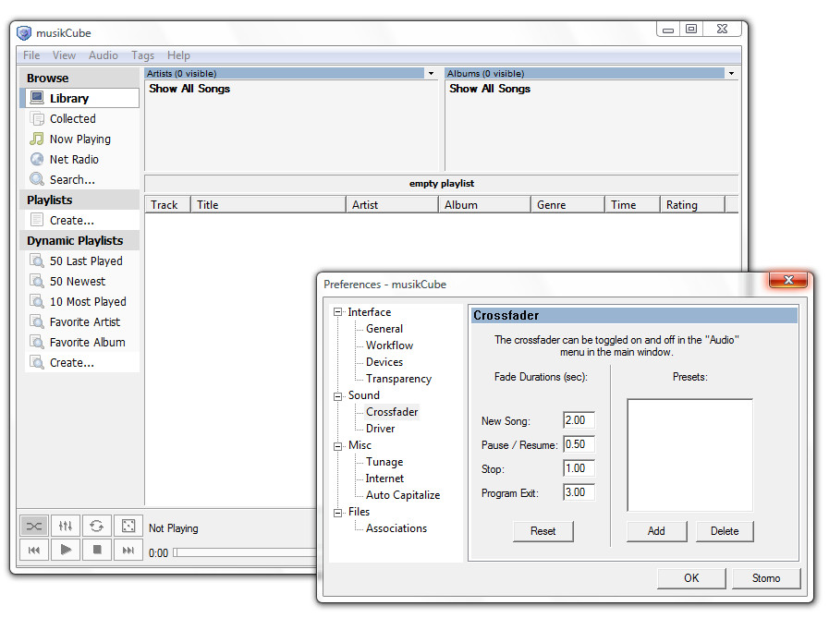Viewport: 829px width, 618px height.
Task: Select Auto Capitalize in preferences tree
Action: [x=403, y=495]
